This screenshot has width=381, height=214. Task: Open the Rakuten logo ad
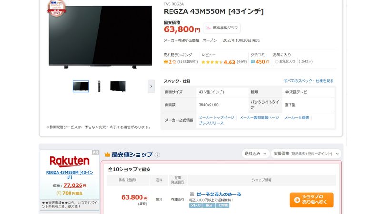tap(70, 161)
